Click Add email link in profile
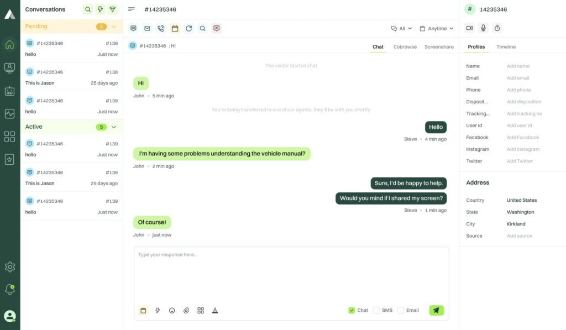The width and height of the screenshot is (566, 330). 518,78
